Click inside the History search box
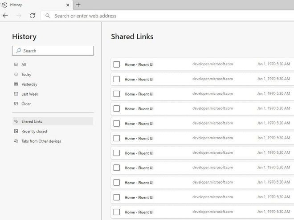Screen dimensions: 294x220 (x=53, y=51)
